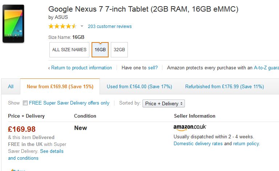Choose ALL SIZE NAMES option
Image resolution: width=279 pixels, height=171 pixels.
tap(69, 50)
